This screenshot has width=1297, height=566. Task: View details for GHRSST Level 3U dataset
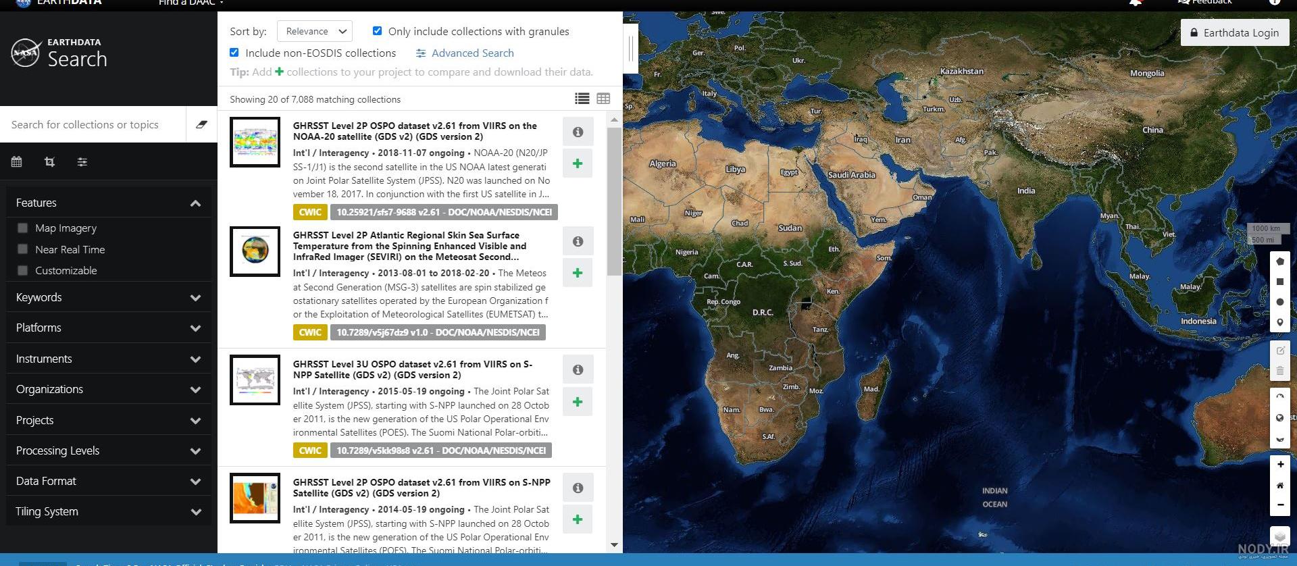(578, 369)
